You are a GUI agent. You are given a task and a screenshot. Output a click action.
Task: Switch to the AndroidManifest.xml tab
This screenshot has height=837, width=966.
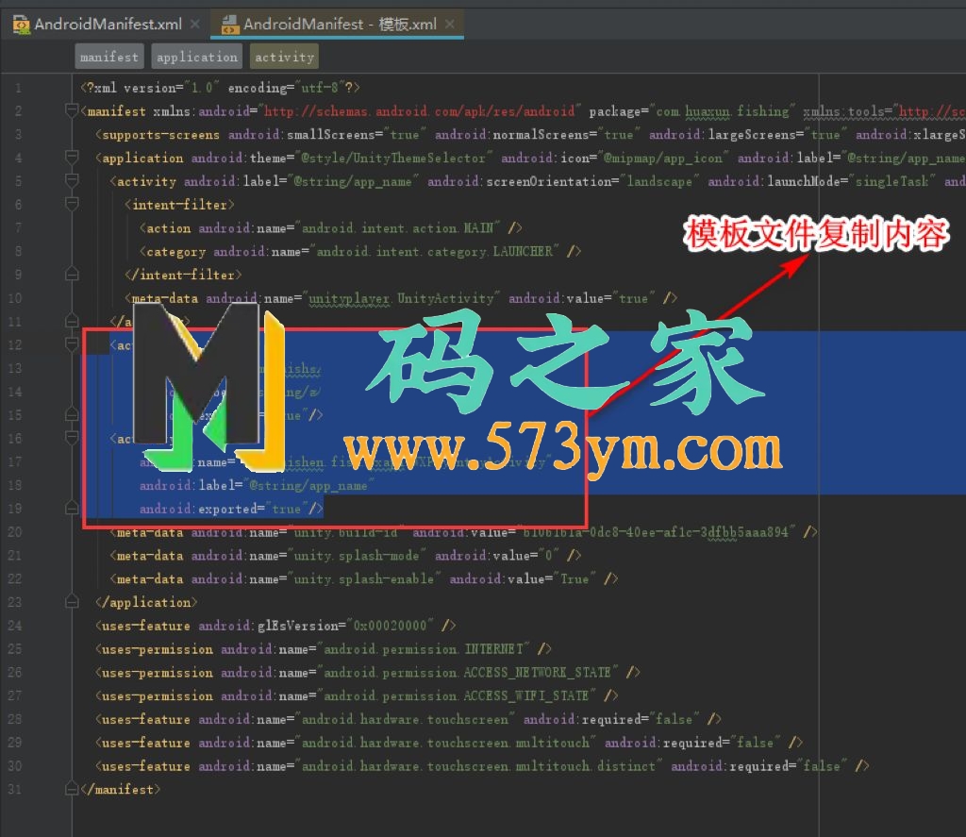click(108, 25)
